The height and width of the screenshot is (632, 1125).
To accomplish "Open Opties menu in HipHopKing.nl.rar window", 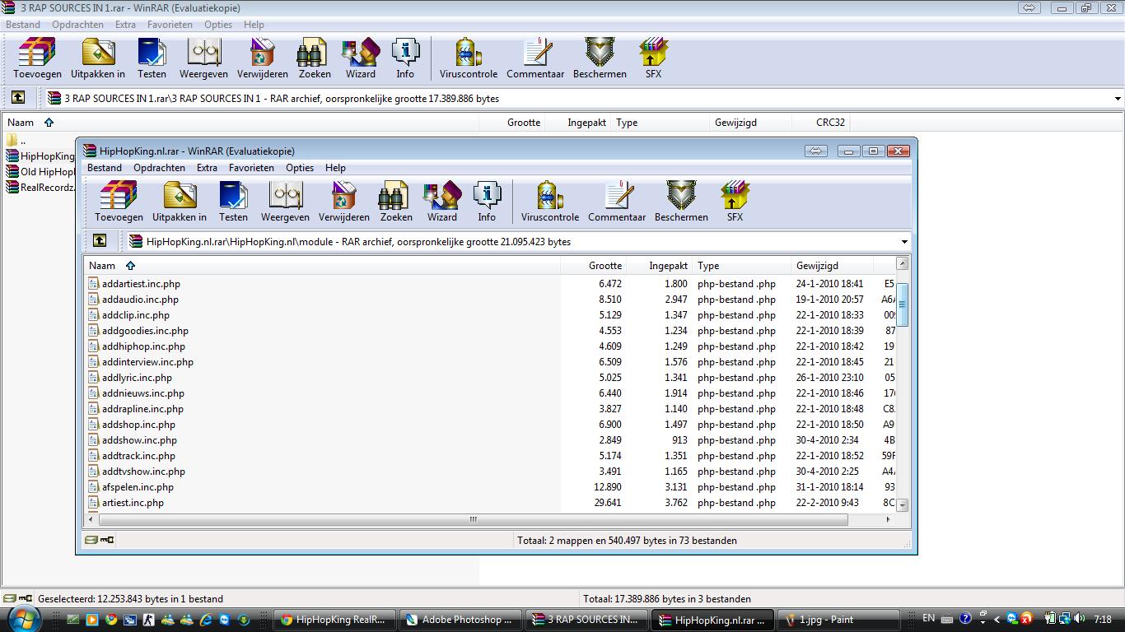I will pos(300,167).
